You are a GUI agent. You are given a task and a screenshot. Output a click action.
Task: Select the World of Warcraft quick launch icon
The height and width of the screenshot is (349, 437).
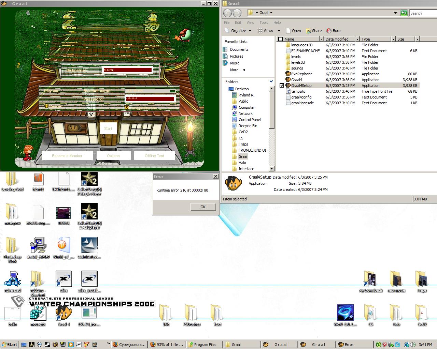(x=55, y=345)
